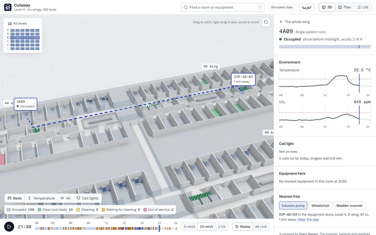This screenshot has width=376, height=235.
Task: Click the Out of service legend swatch
Action: (x=145, y=210)
